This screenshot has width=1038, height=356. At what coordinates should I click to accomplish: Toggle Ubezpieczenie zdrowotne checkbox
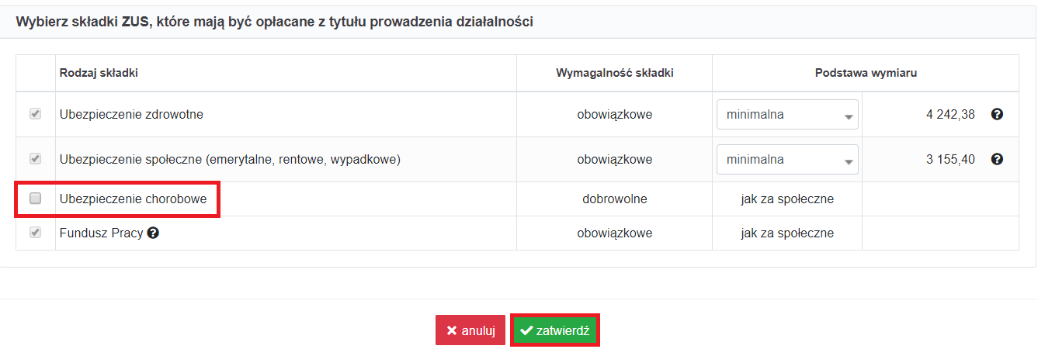(x=35, y=115)
